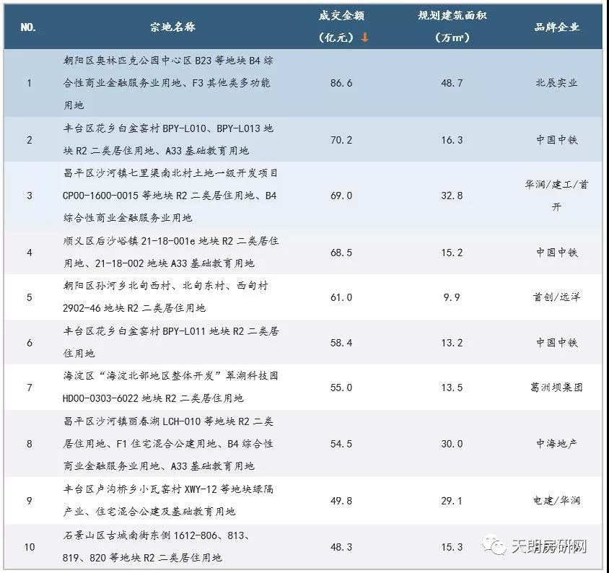Viewport: 609px width, 573px height.
Task: Click amount value 49.8
Action: [x=341, y=501]
